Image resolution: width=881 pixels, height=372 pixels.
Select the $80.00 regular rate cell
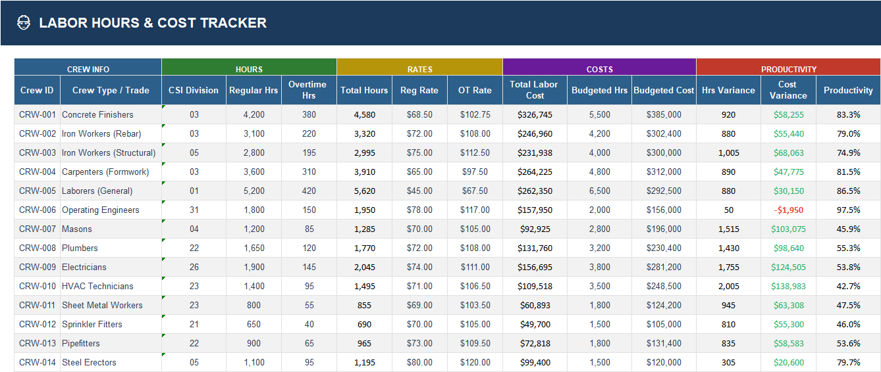tap(419, 362)
